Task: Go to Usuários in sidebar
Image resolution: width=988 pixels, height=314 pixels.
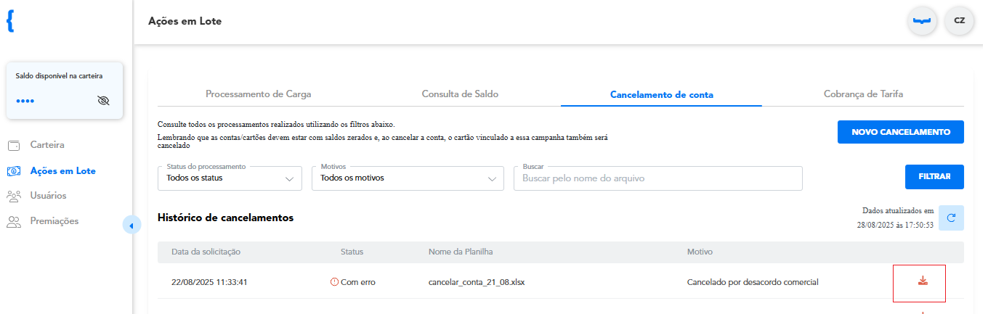Action: (x=48, y=196)
